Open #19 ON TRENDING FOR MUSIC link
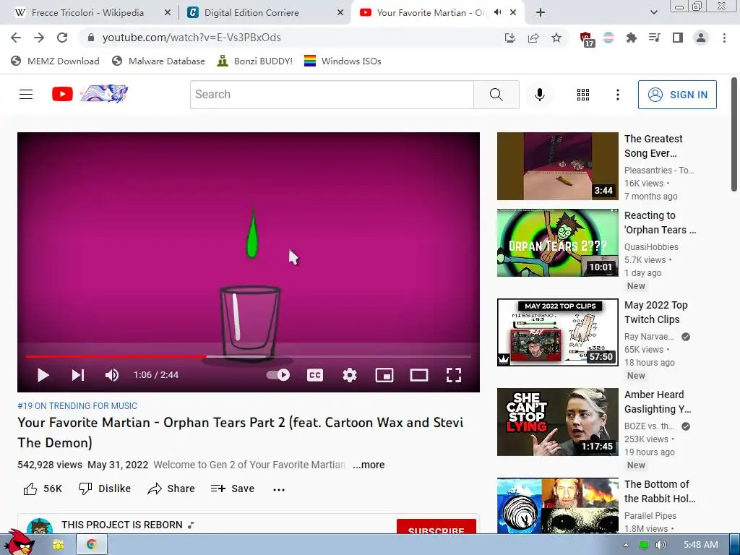This screenshot has width=740, height=555. [77, 406]
